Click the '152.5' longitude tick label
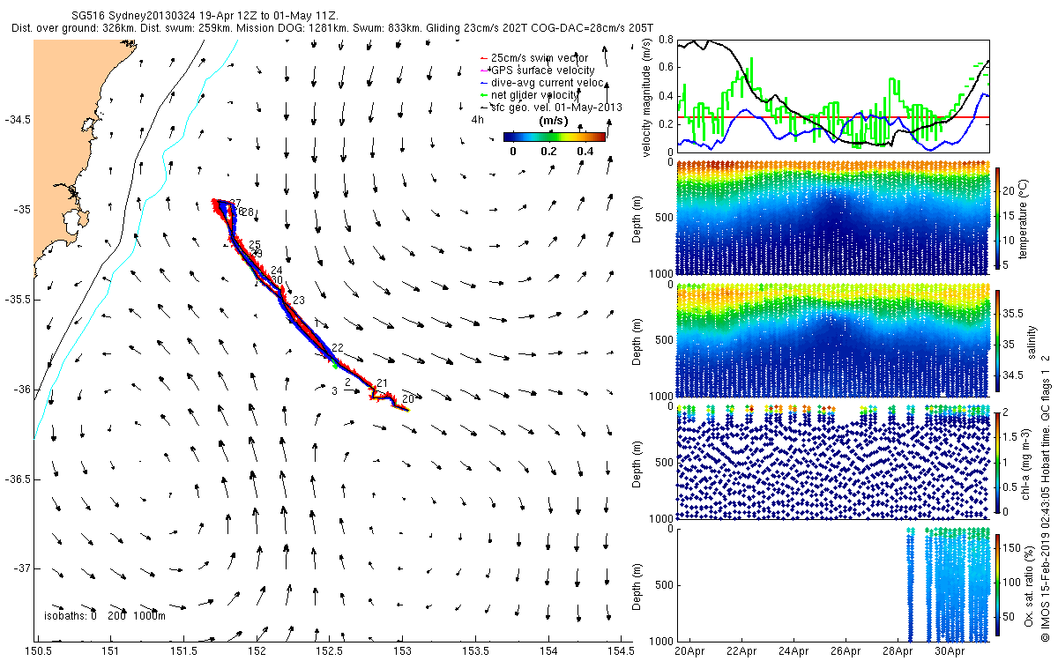Image resolution: width=1058 pixels, height=661 pixels. click(330, 652)
